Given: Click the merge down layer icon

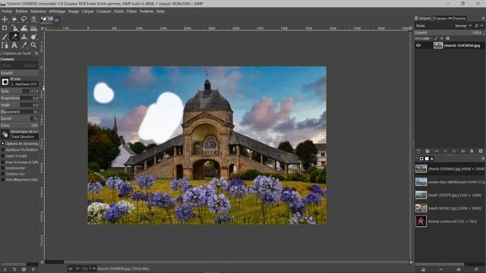Looking at the screenshot, I should click(463, 151).
